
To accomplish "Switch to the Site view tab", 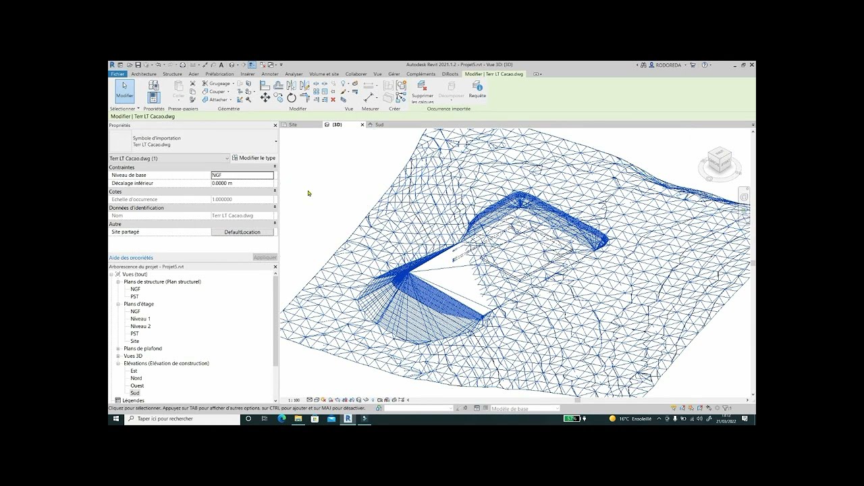I will point(293,124).
